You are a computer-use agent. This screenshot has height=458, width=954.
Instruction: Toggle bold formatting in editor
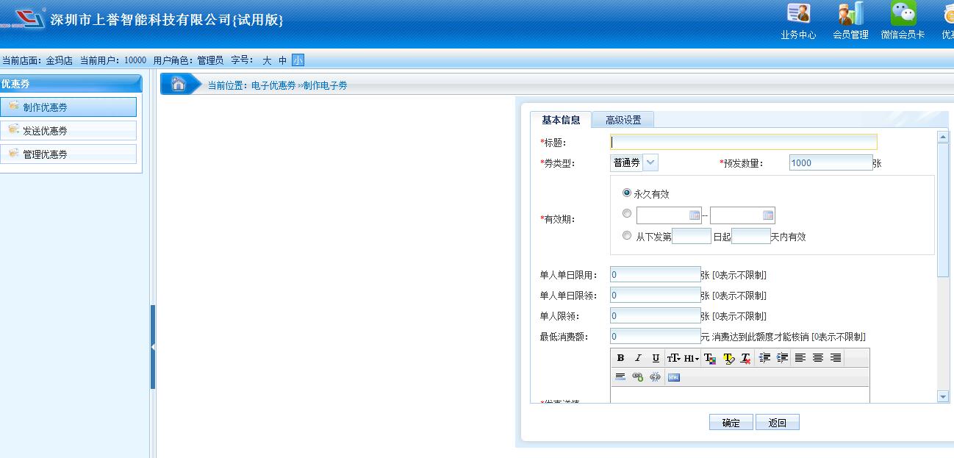click(x=620, y=358)
